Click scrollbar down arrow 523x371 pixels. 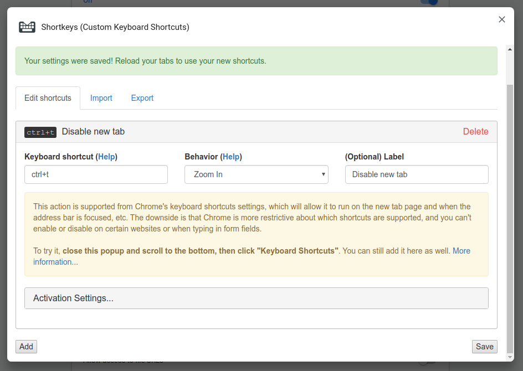pos(510,357)
